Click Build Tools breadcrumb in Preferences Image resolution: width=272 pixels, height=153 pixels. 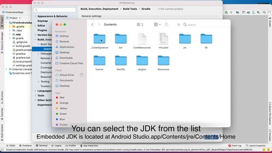coord(130,9)
